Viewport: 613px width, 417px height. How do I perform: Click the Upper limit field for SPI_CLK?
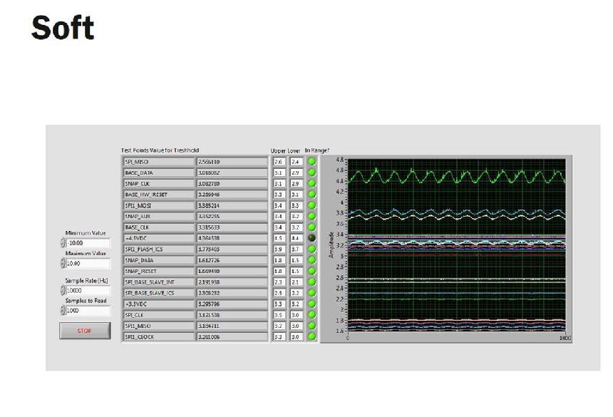[x=279, y=314]
